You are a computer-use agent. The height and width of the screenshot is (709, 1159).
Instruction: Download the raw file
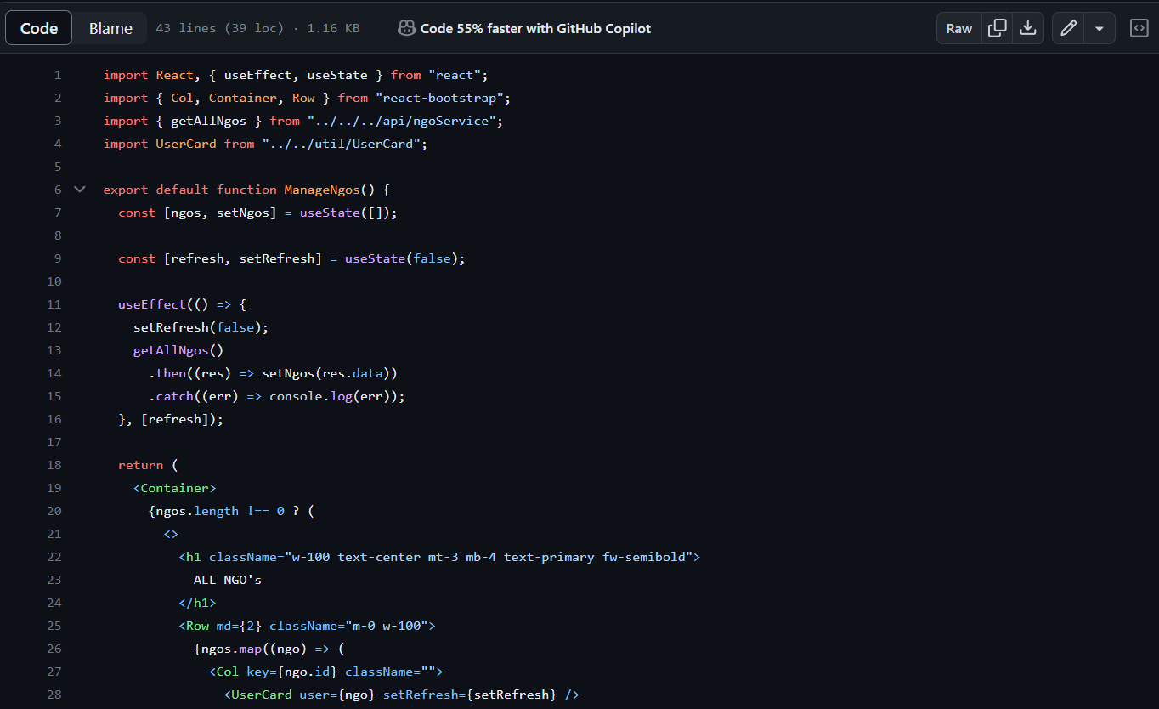click(1028, 28)
